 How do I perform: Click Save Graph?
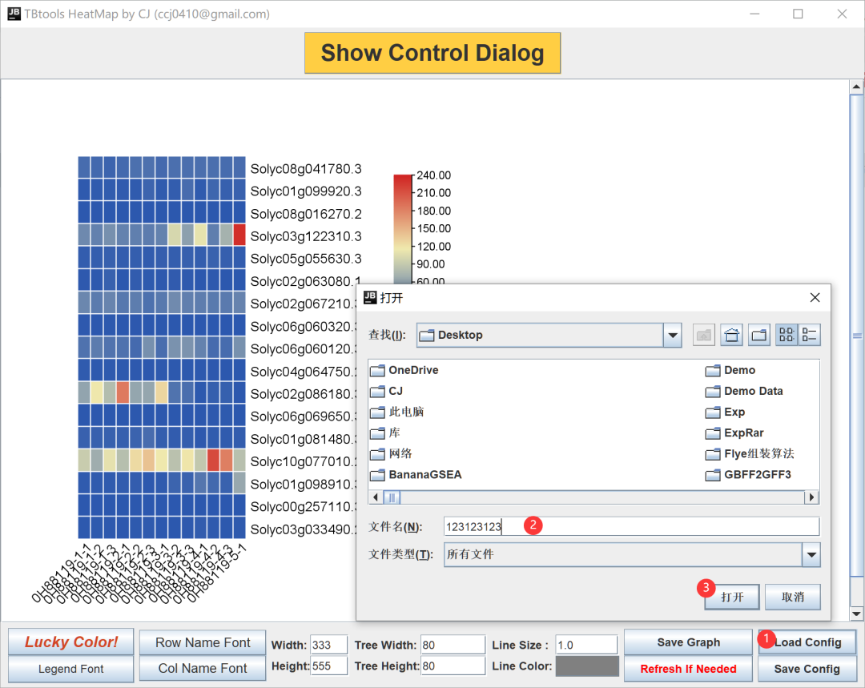(x=688, y=642)
